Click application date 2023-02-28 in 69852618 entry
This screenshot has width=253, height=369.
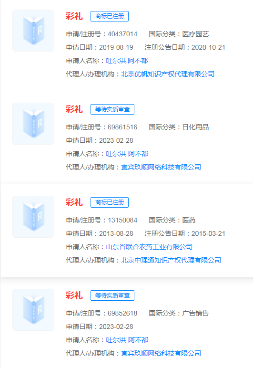click(x=116, y=327)
